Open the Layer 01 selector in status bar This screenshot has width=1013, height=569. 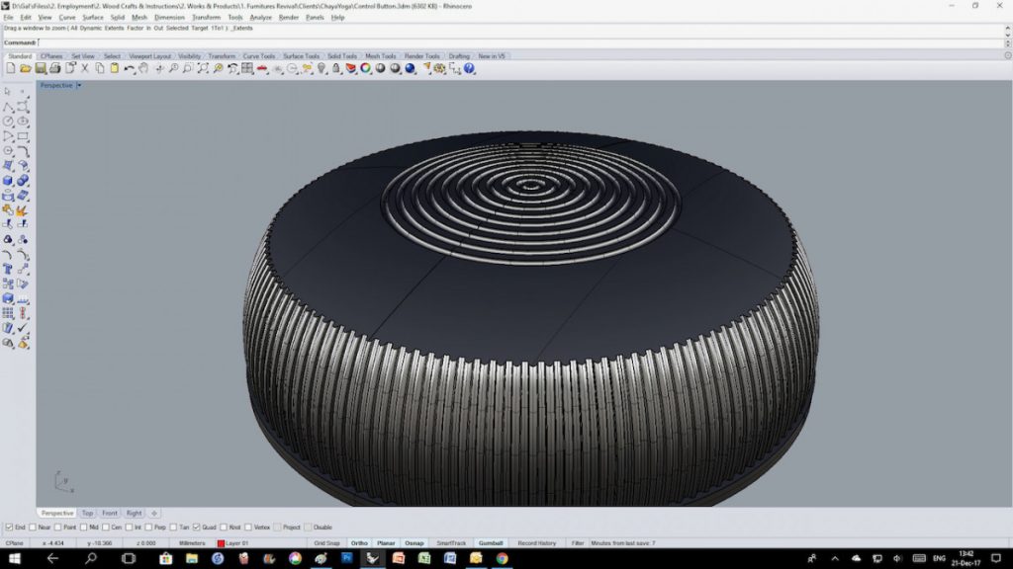point(237,543)
